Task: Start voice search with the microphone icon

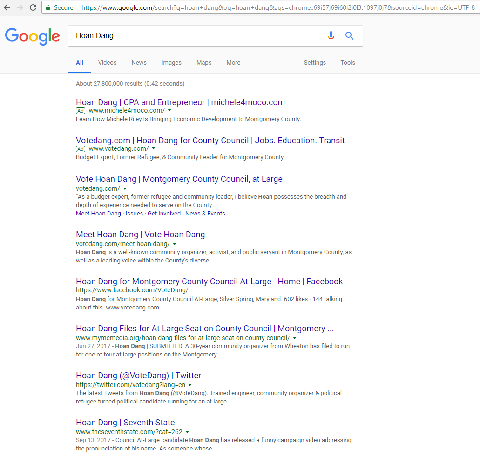Action: (x=331, y=36)
